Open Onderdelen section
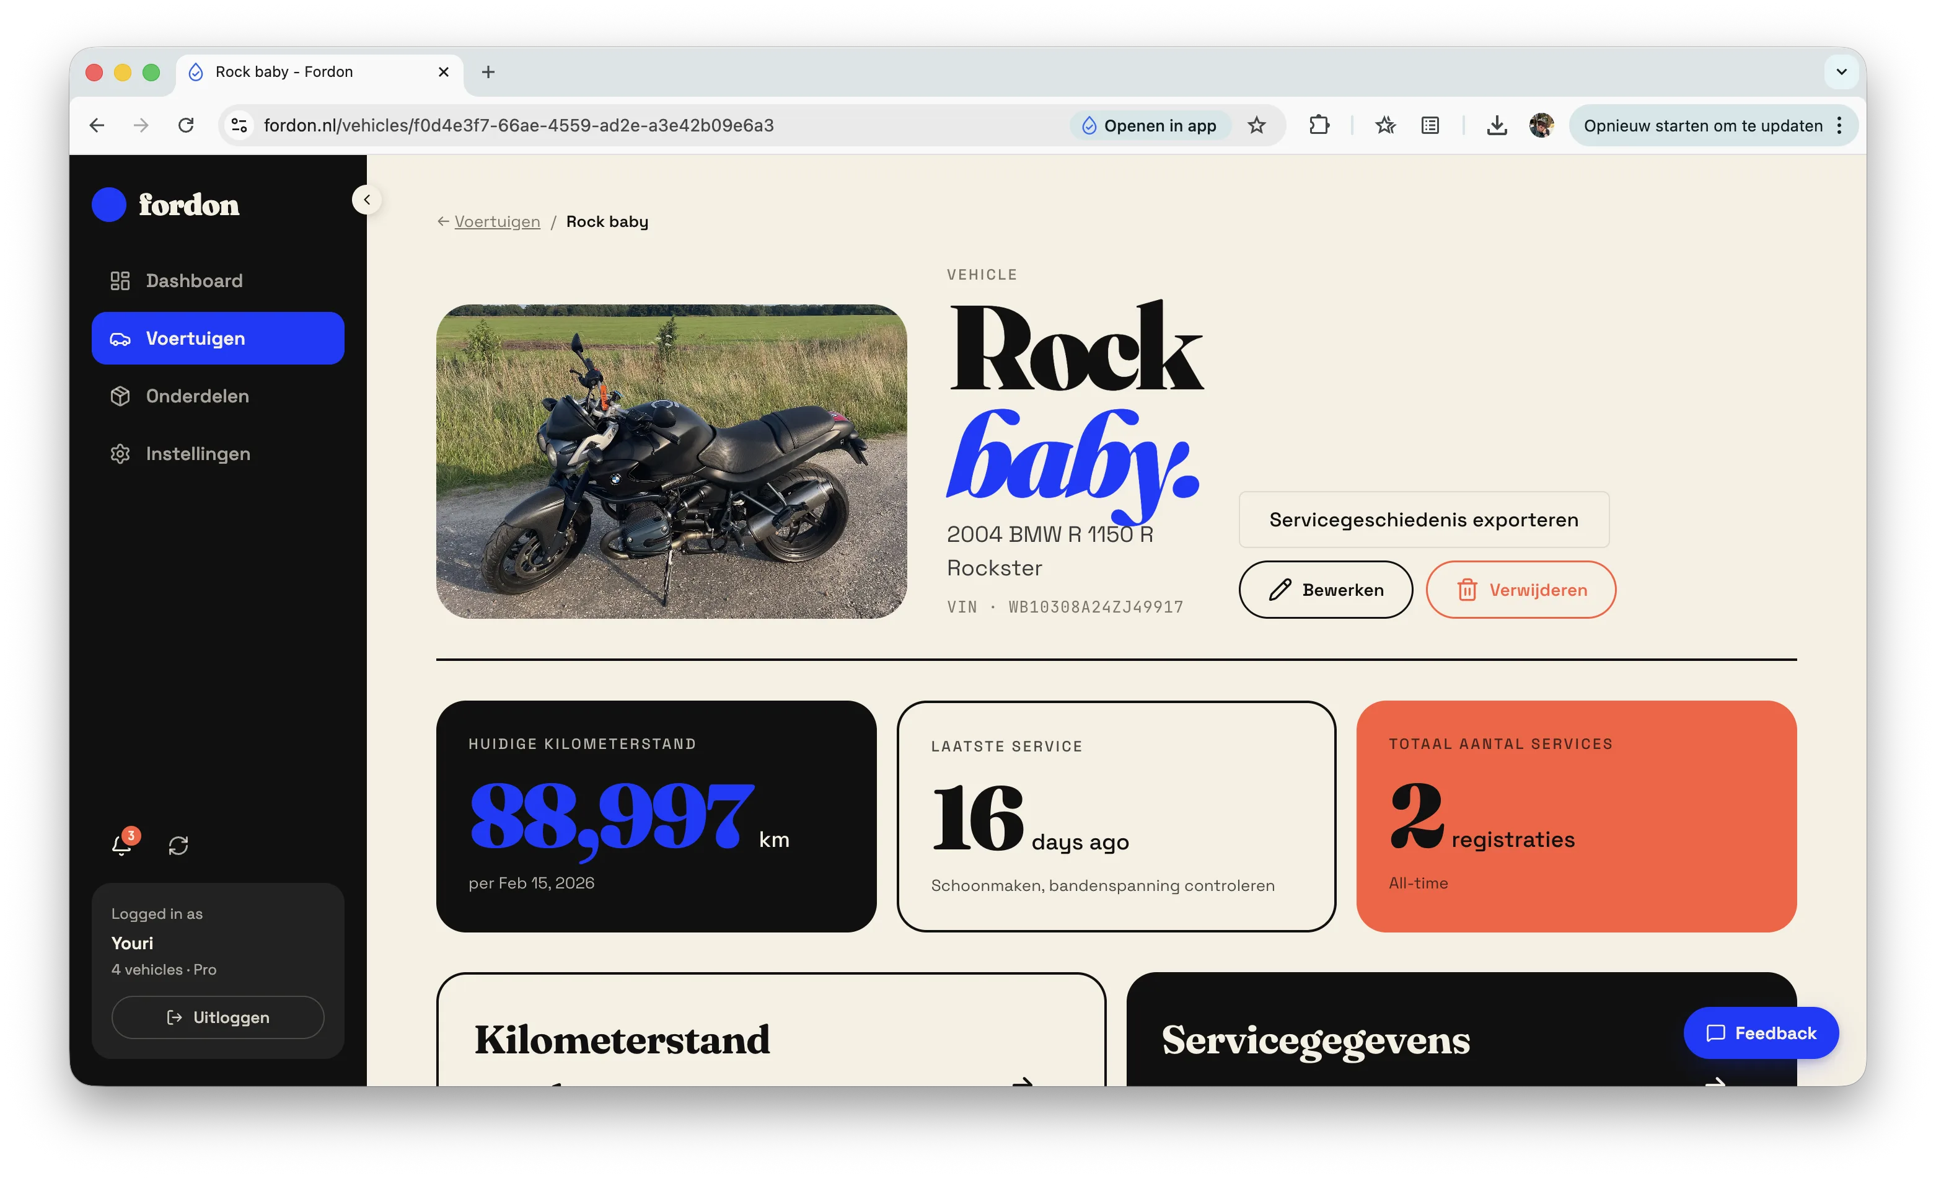The width and height of the screenshot is (1936, 1178). coord(218,396)
